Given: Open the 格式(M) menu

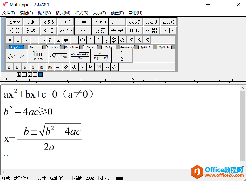Looking at the screenshot, I should 63,13.
